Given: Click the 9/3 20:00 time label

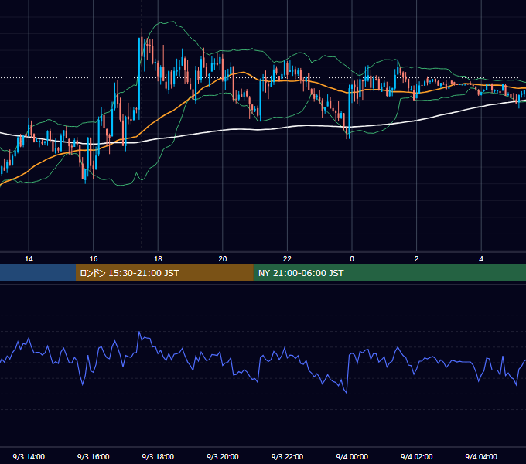Looking at the screenshot, I should coord(223,456).
